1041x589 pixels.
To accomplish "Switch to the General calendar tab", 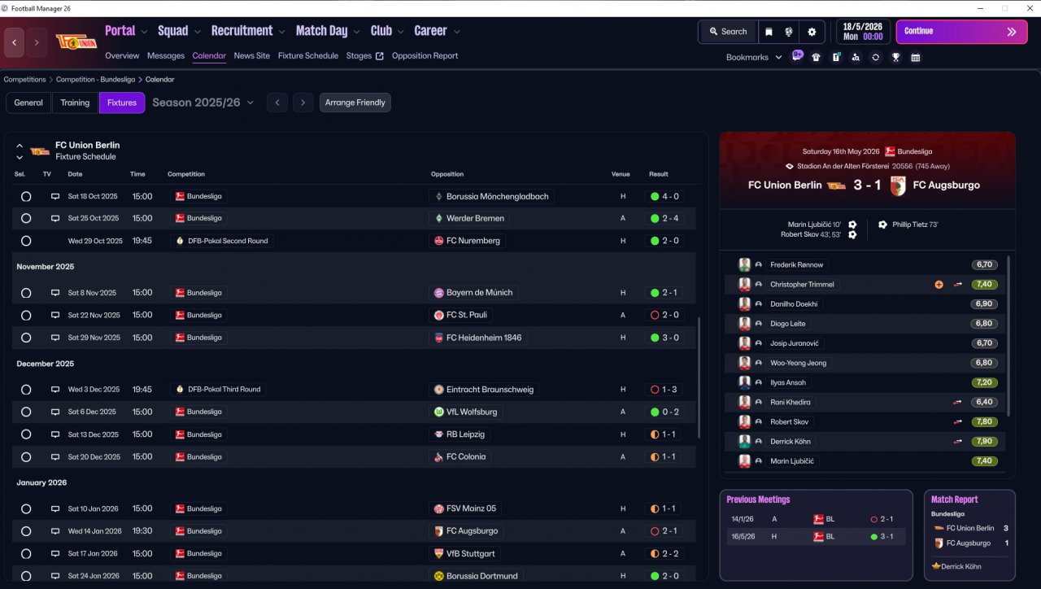I will (28, 103).
